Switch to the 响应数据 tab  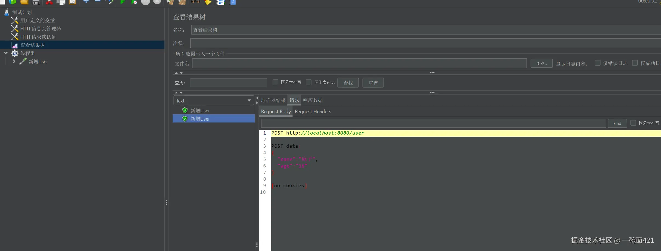(x=313, y=100)
